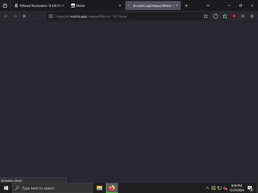Close the VMware Workstation 16 tab

(x=63, y=6)
